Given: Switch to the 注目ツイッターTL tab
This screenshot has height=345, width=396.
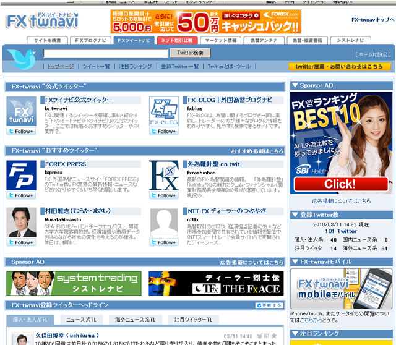Looking at the screenshot, I should 194,320.
